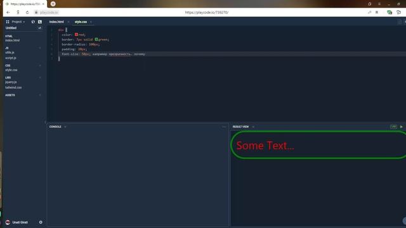Image resolution: width=406 pixels, height=228 pixels.
Task: Open the PlayCode grid menu icon
Action: pos(8,22)
